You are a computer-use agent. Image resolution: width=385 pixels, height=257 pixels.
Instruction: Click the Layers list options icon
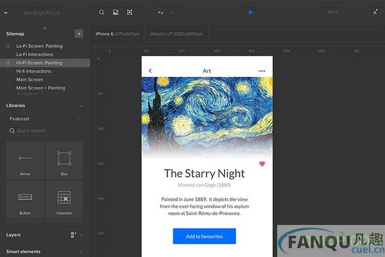click(x=73, y=235)
